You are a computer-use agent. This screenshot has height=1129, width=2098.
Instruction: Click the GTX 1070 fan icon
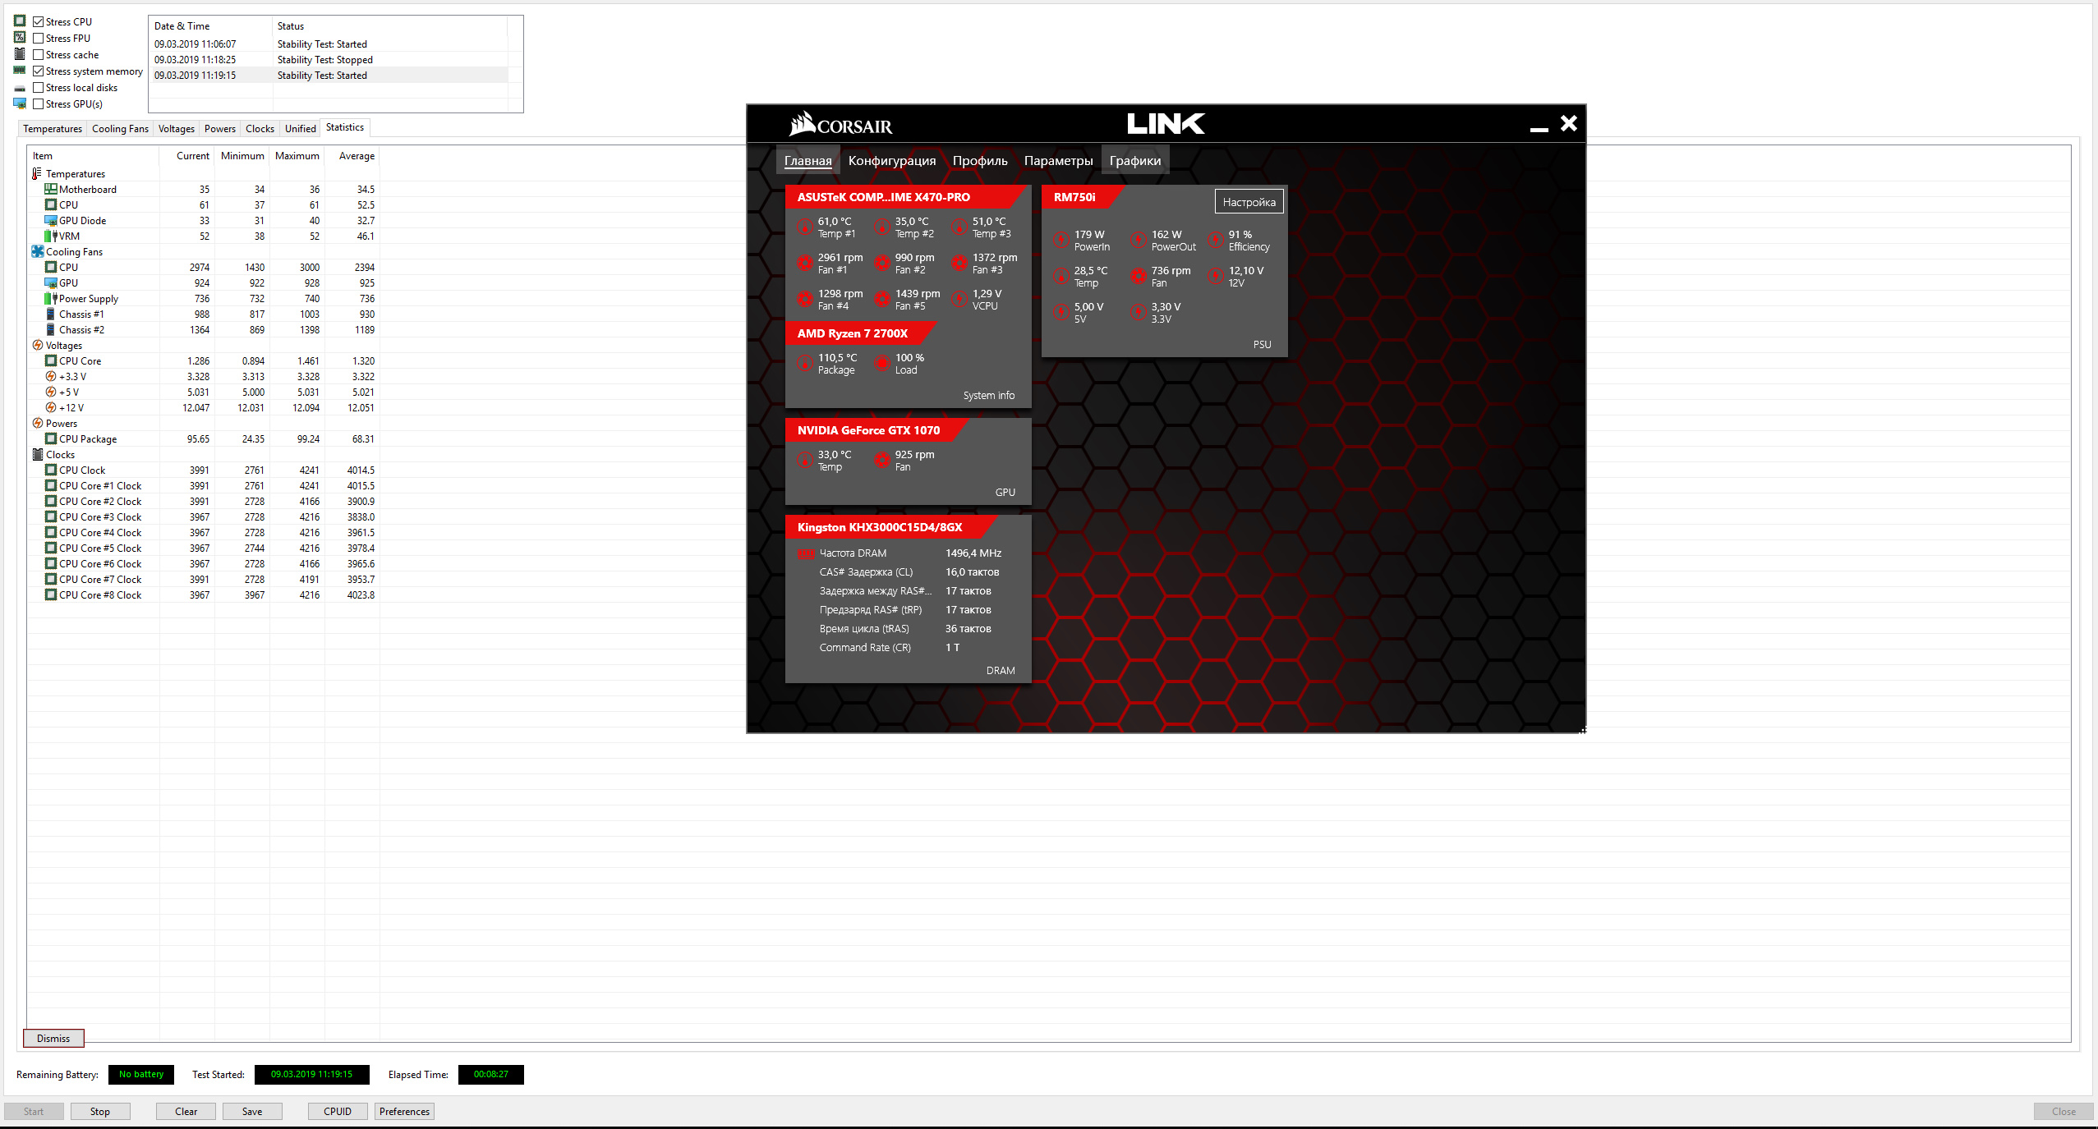(882, 460)
